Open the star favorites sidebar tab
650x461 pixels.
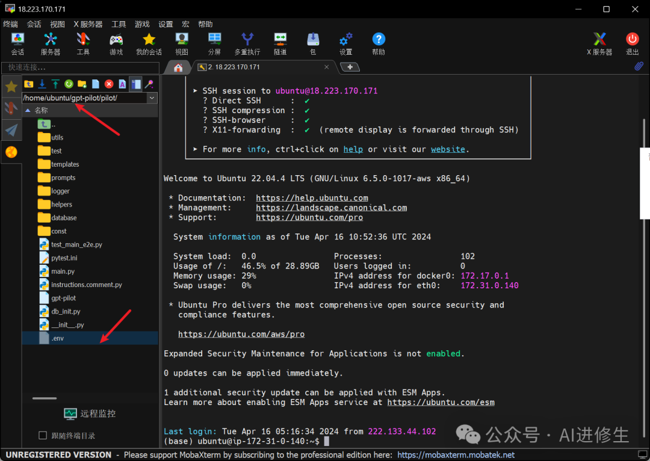click(11, 87)
